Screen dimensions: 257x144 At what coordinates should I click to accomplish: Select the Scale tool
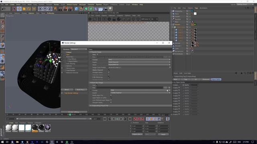(24, 9)
